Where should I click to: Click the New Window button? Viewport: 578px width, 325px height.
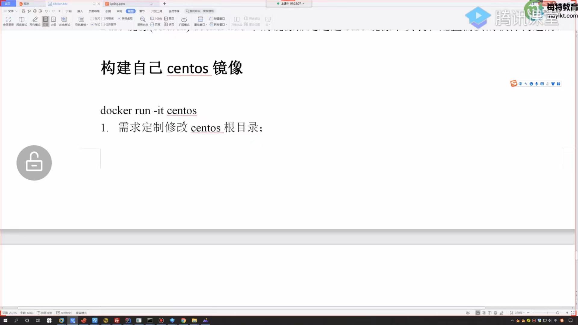pyautogui.click(x=217, y=18)
